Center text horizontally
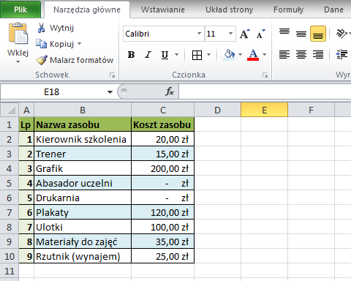Screen dimensions: 351x281 click(301, 54)
